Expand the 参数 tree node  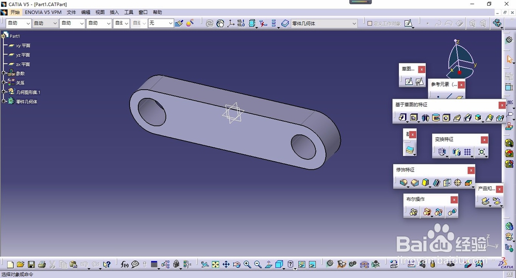point(4,73)
